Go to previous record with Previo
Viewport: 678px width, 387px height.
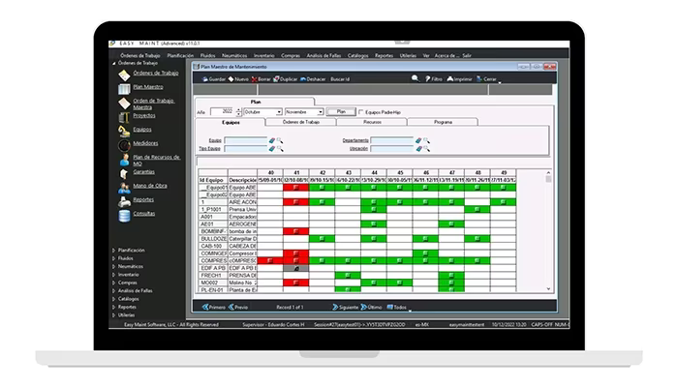tap(238, 307)
